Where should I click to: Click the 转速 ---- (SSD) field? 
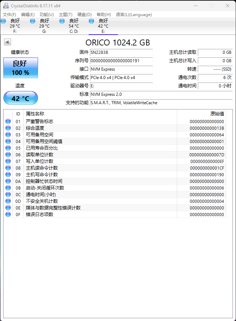(x=215, y=69)
